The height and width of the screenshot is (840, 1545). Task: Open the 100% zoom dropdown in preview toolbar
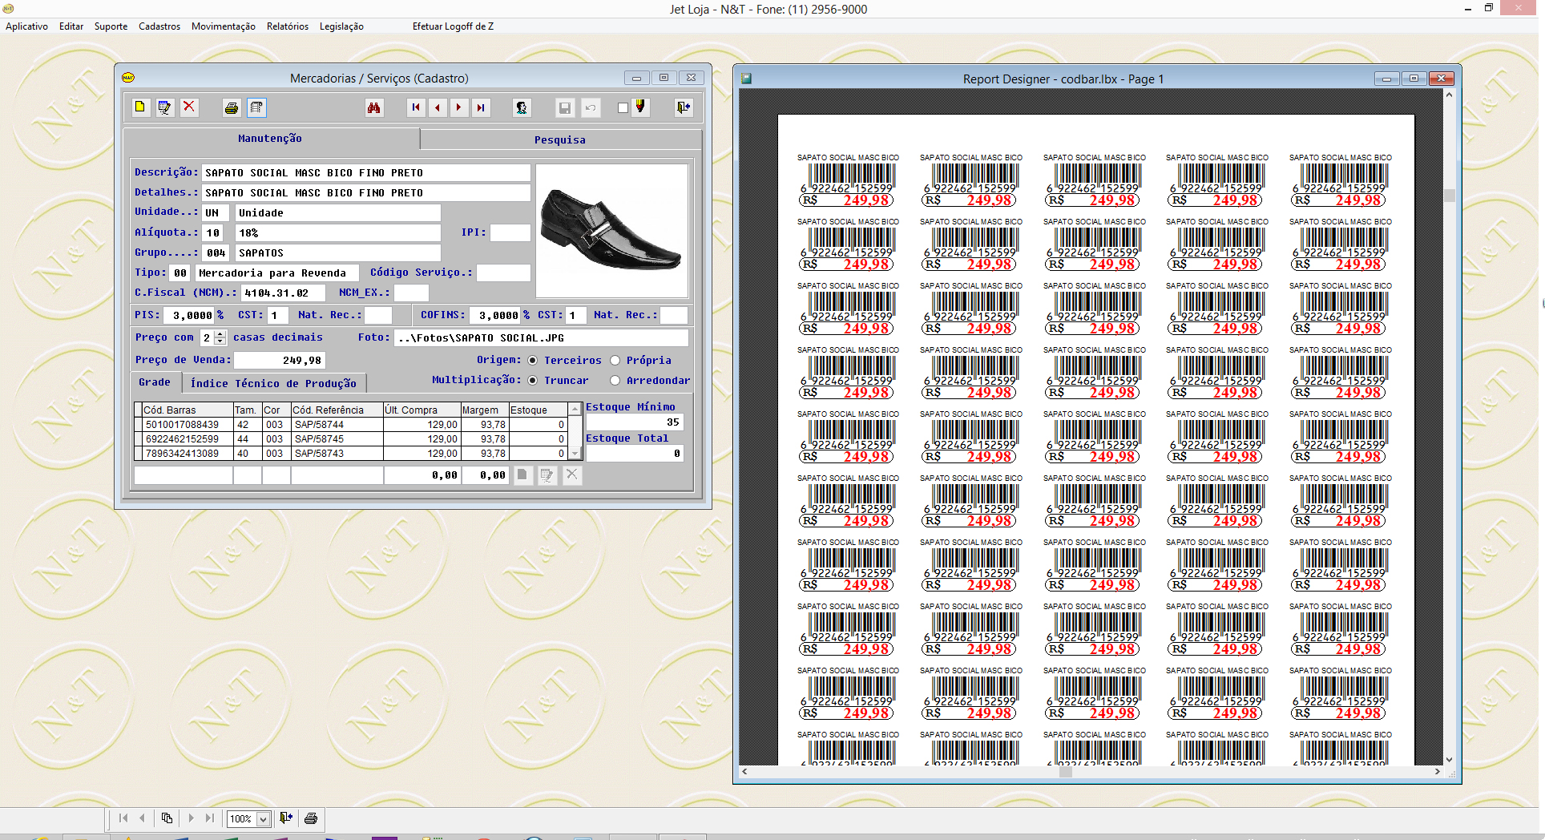pos(263,819)
